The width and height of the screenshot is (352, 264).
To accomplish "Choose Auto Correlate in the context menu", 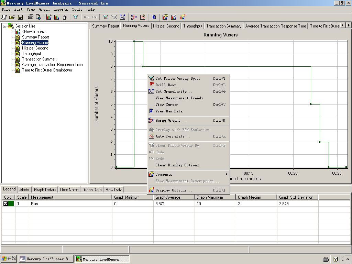I will [189, 136].
